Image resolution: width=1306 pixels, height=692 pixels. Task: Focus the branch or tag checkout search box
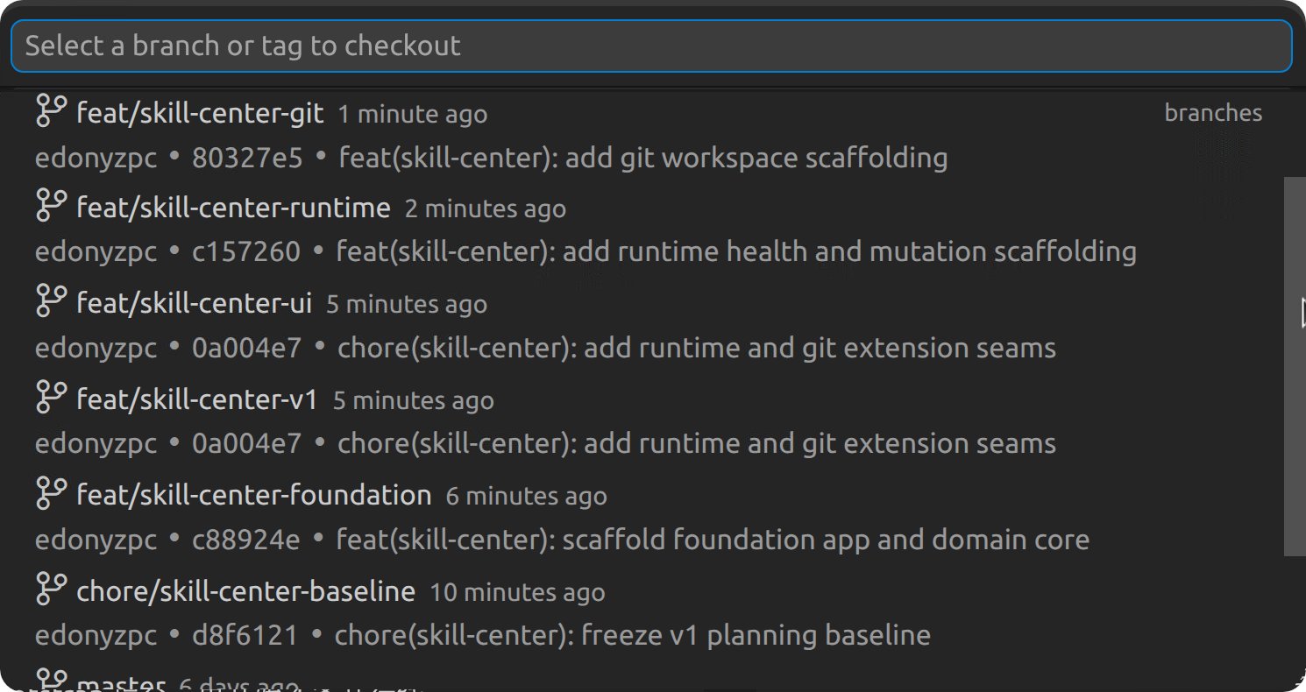point(650,46)
